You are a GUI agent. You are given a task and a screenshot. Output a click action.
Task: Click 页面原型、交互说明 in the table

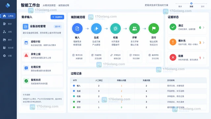pyautogui.click(x=176, y=91)
